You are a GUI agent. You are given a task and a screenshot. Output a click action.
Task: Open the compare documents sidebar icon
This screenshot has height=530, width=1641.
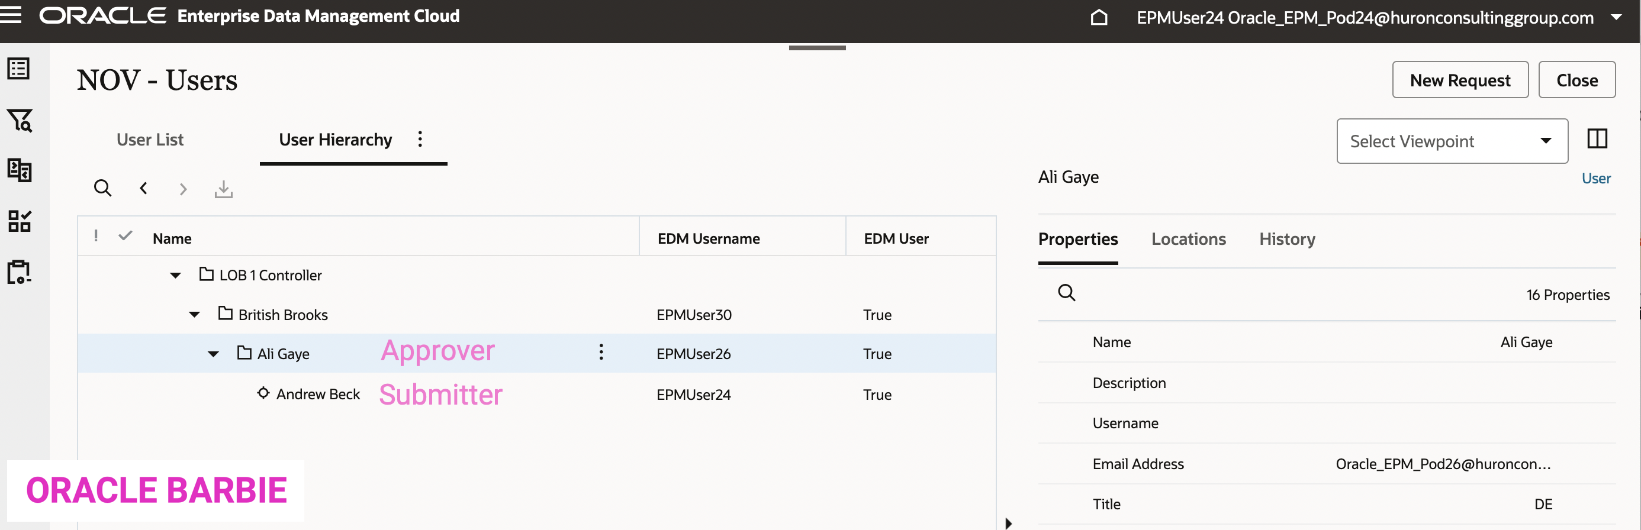(x=19, y=170)
